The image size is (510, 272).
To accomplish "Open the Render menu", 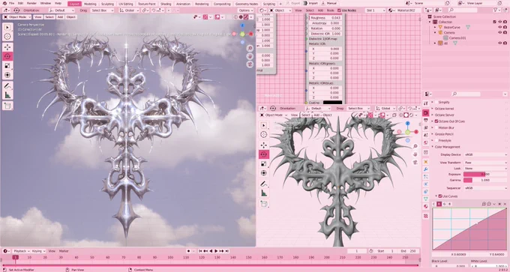I will (x=31, y=3).
